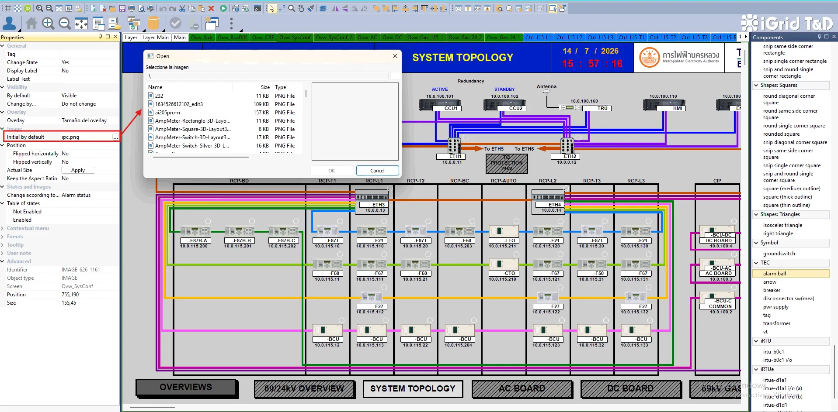The width and height of the screenshot is (838, 412).
Task: Click the fit-to-screen four arrows icon
Action: (81, 23)
